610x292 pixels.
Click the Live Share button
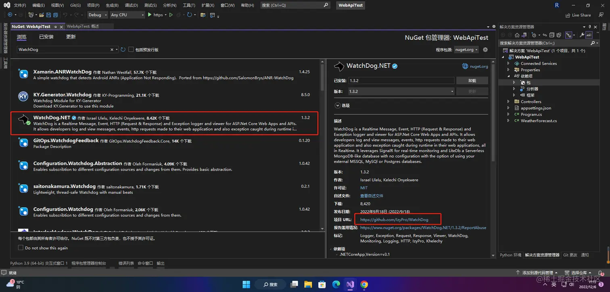578,15
